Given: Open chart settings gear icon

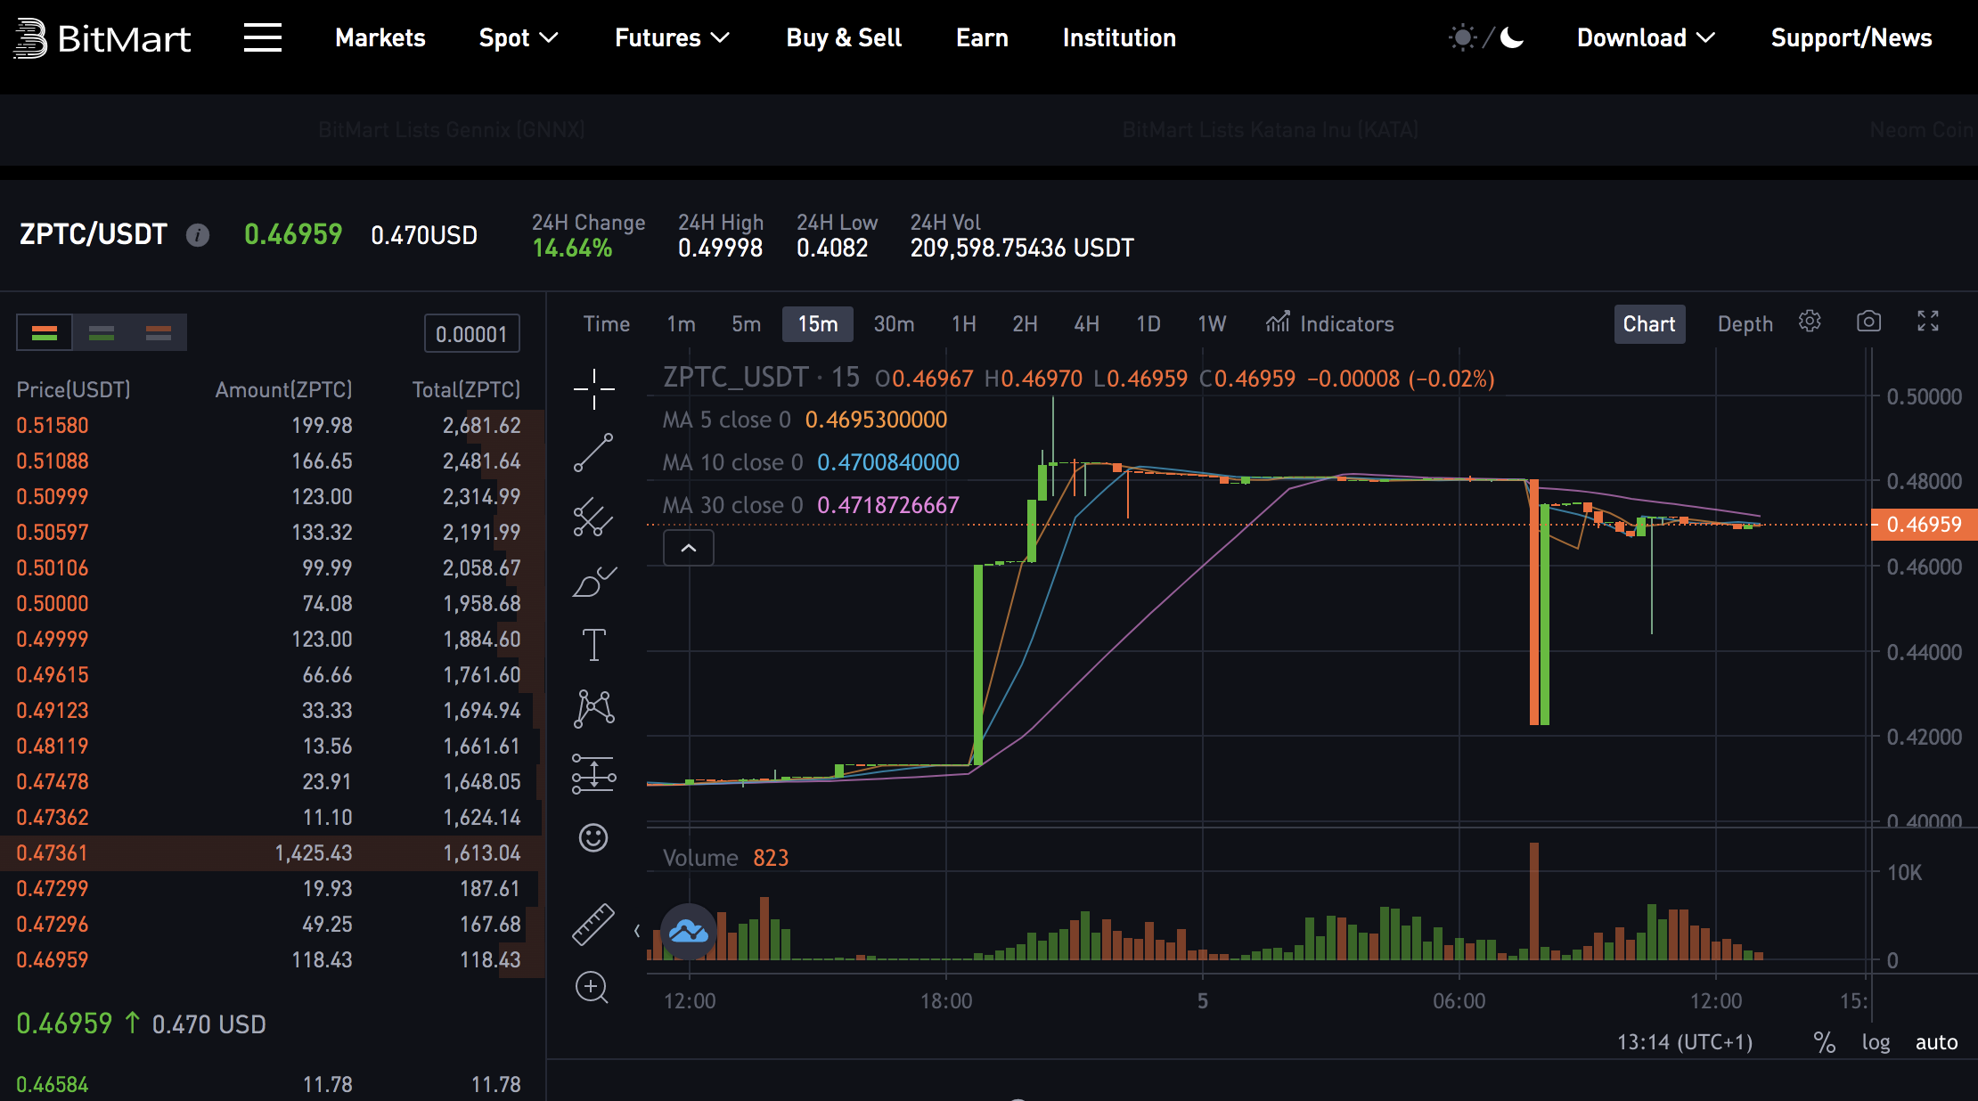Looking at the screenshot, I should (x=1810, y=322).
